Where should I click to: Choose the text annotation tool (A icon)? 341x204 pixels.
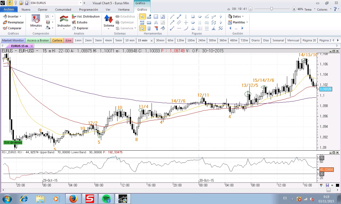point(156,22)
